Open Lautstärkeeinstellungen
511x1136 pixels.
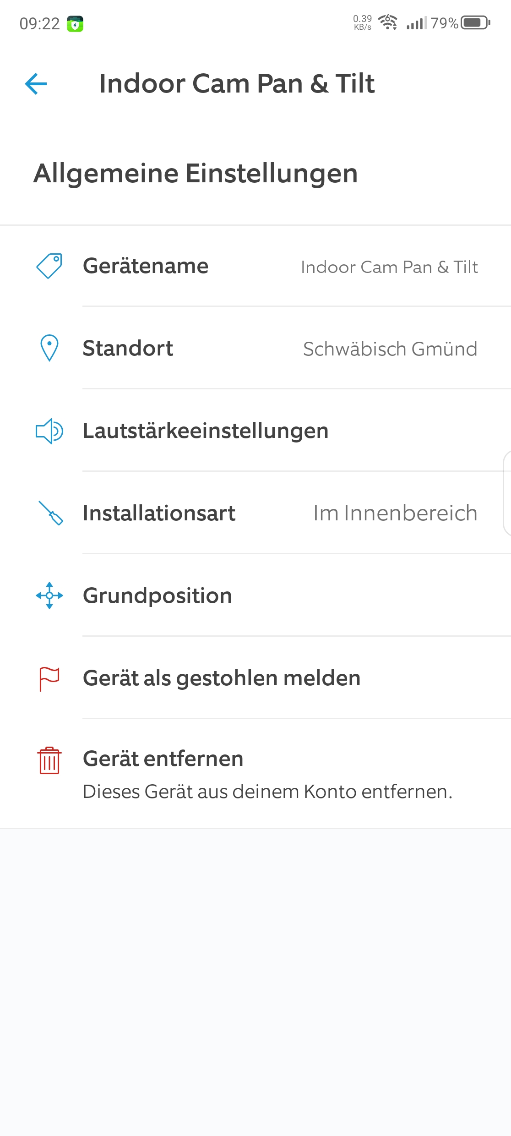[206, 431]
